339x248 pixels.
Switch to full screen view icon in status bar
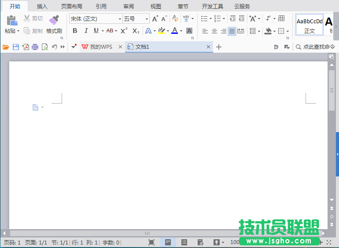(x=151, y=242)
